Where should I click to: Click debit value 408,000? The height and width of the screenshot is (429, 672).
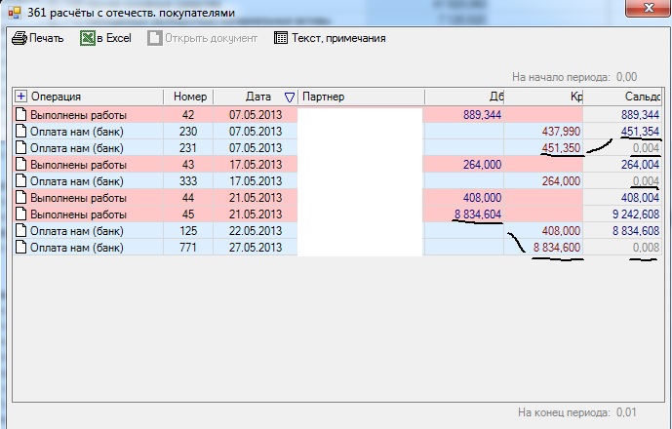[482, 198]
